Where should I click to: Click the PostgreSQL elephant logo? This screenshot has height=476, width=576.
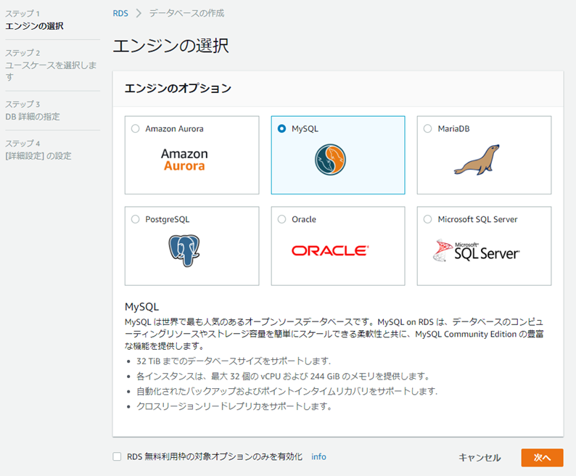click(184, 250)
